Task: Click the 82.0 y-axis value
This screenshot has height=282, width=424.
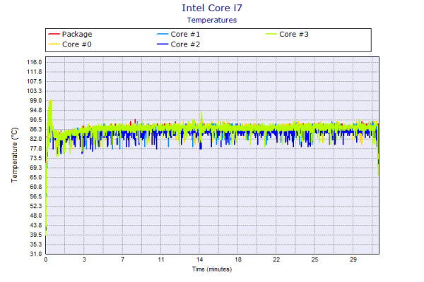Action: pos(36,139)
